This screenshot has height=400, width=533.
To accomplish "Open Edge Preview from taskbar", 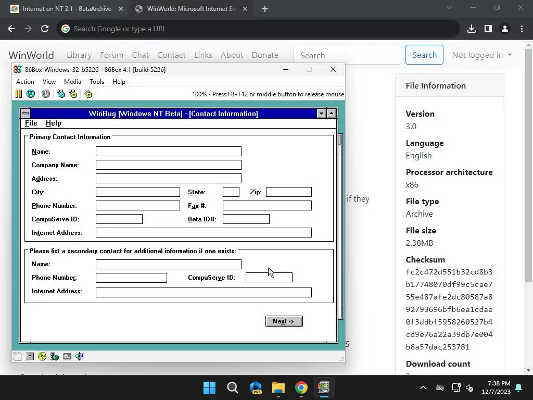I will coord(256,387).
